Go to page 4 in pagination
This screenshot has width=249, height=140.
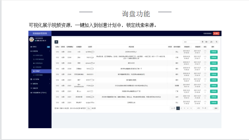(x=188, y=108)
